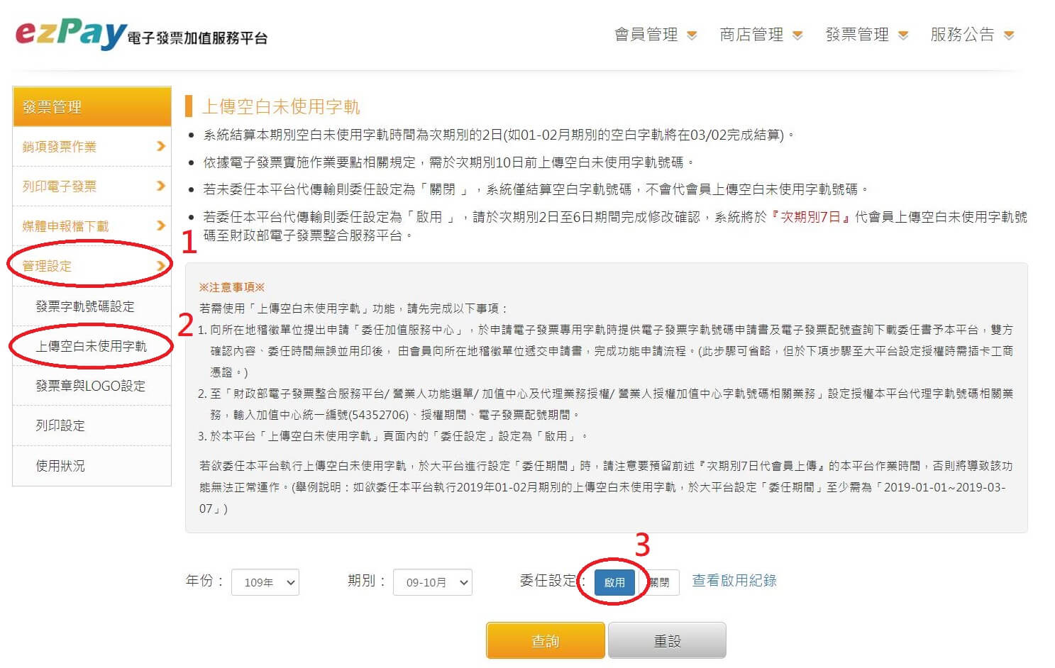The width and height of the screenshot is (1055, 668).
Task: Expand the 期別 dropdown showing 09-10月
Action: coord(432,582)
